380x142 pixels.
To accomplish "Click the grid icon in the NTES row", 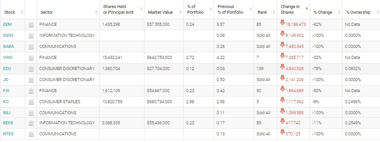I will tap(31, 134).
